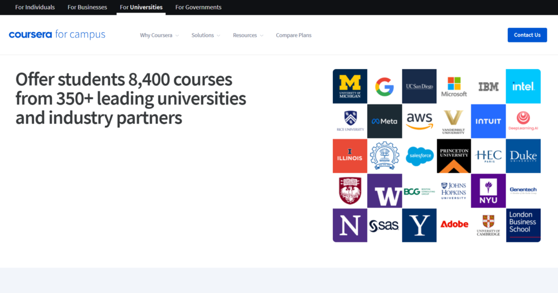Click the University of Michigan logo tile
The image size is (558, 293).
(350, 87)
